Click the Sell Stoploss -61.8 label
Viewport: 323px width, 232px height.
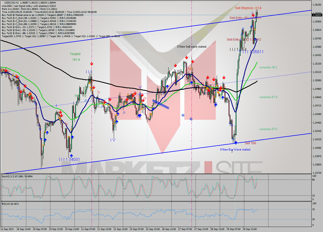(x=249, y=8)
